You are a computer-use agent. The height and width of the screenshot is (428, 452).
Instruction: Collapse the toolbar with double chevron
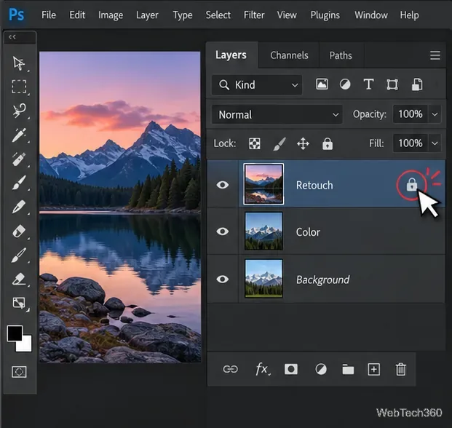[12, 37]
